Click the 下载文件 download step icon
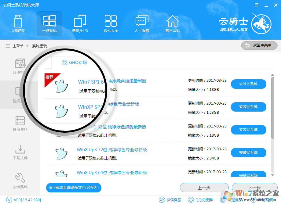 (20, 152)
